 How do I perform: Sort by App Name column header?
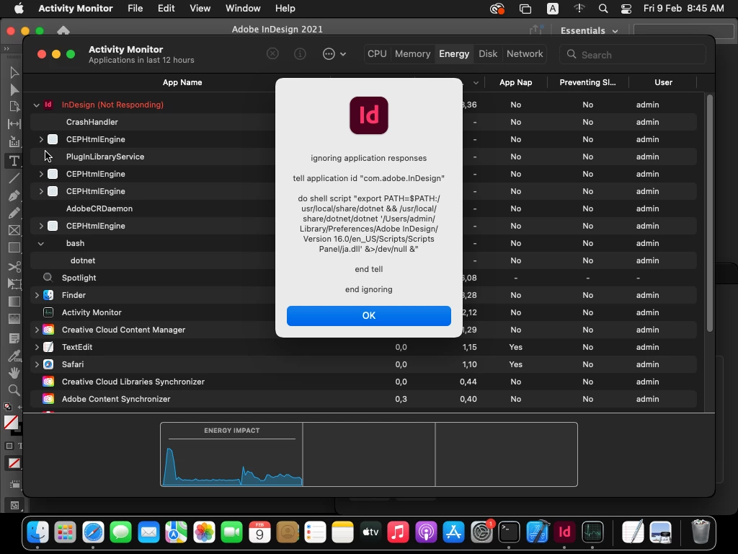pos(182,82)
